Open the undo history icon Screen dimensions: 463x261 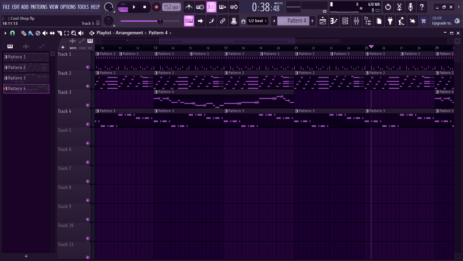point(388,7)
